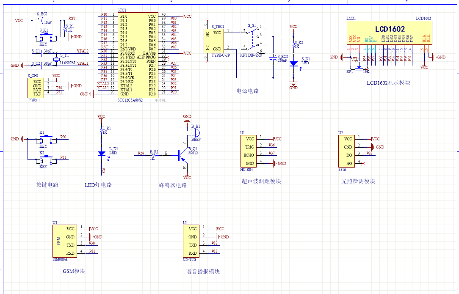Select the 蜂鸣器电路 text label
The height and width of the screenshot is (294, 459).
click(x=172, y=185)
